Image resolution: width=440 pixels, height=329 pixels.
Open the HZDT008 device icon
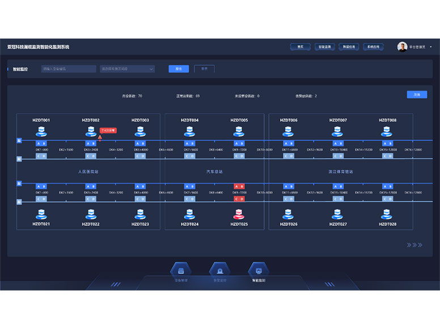387,132
